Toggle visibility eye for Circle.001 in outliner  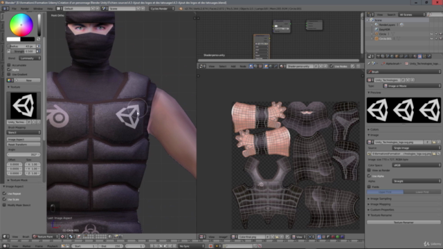[431, 39]
